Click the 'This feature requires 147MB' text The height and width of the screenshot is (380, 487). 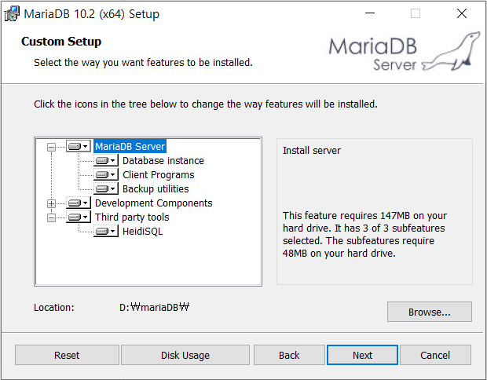coord(364,235)
